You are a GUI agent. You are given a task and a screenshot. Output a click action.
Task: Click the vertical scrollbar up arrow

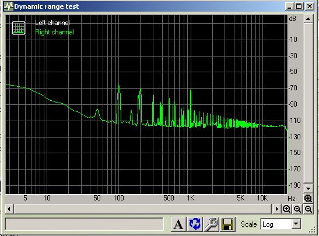(309, 19)
